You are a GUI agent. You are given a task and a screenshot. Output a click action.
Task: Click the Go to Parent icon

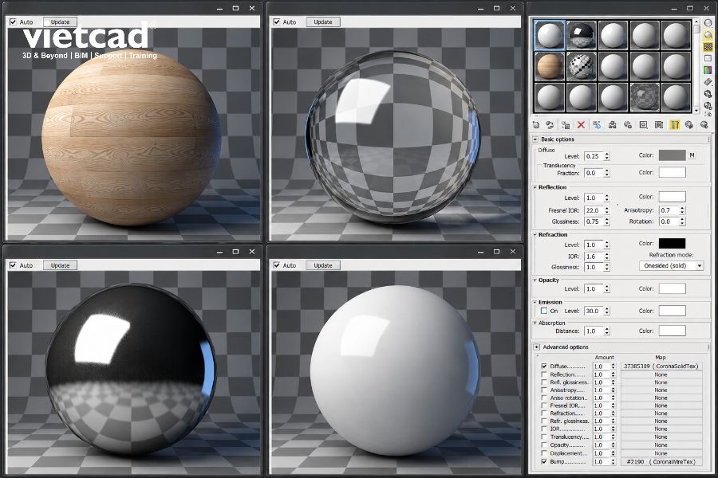pos(689,125)
